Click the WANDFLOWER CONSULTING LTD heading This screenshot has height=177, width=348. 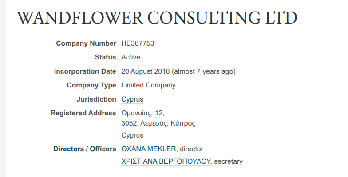(x=157, y=18)
